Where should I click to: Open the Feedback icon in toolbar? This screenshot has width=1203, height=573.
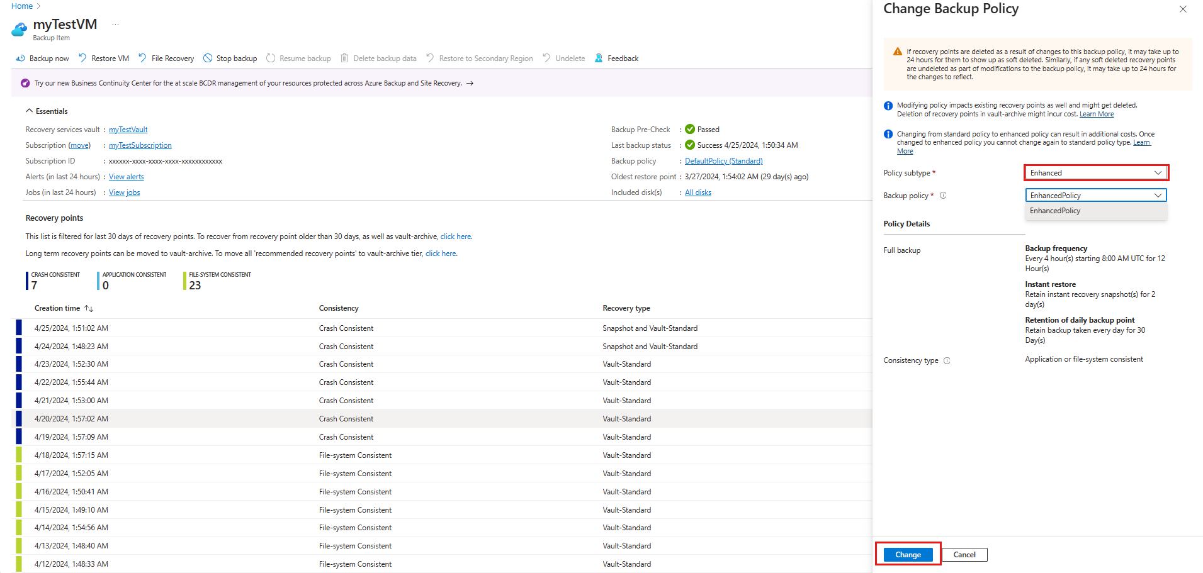click(599, 58)
